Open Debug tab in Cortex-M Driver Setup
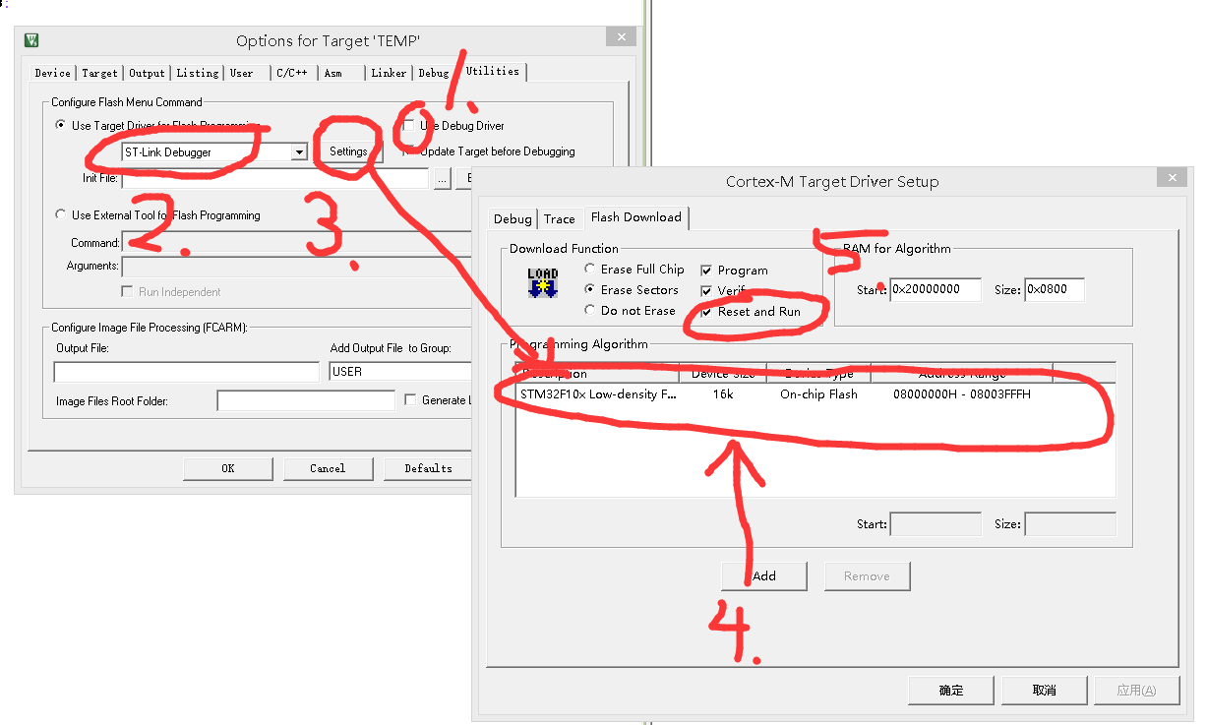The height and width of the screenshot is (725, 1207). 513,219
